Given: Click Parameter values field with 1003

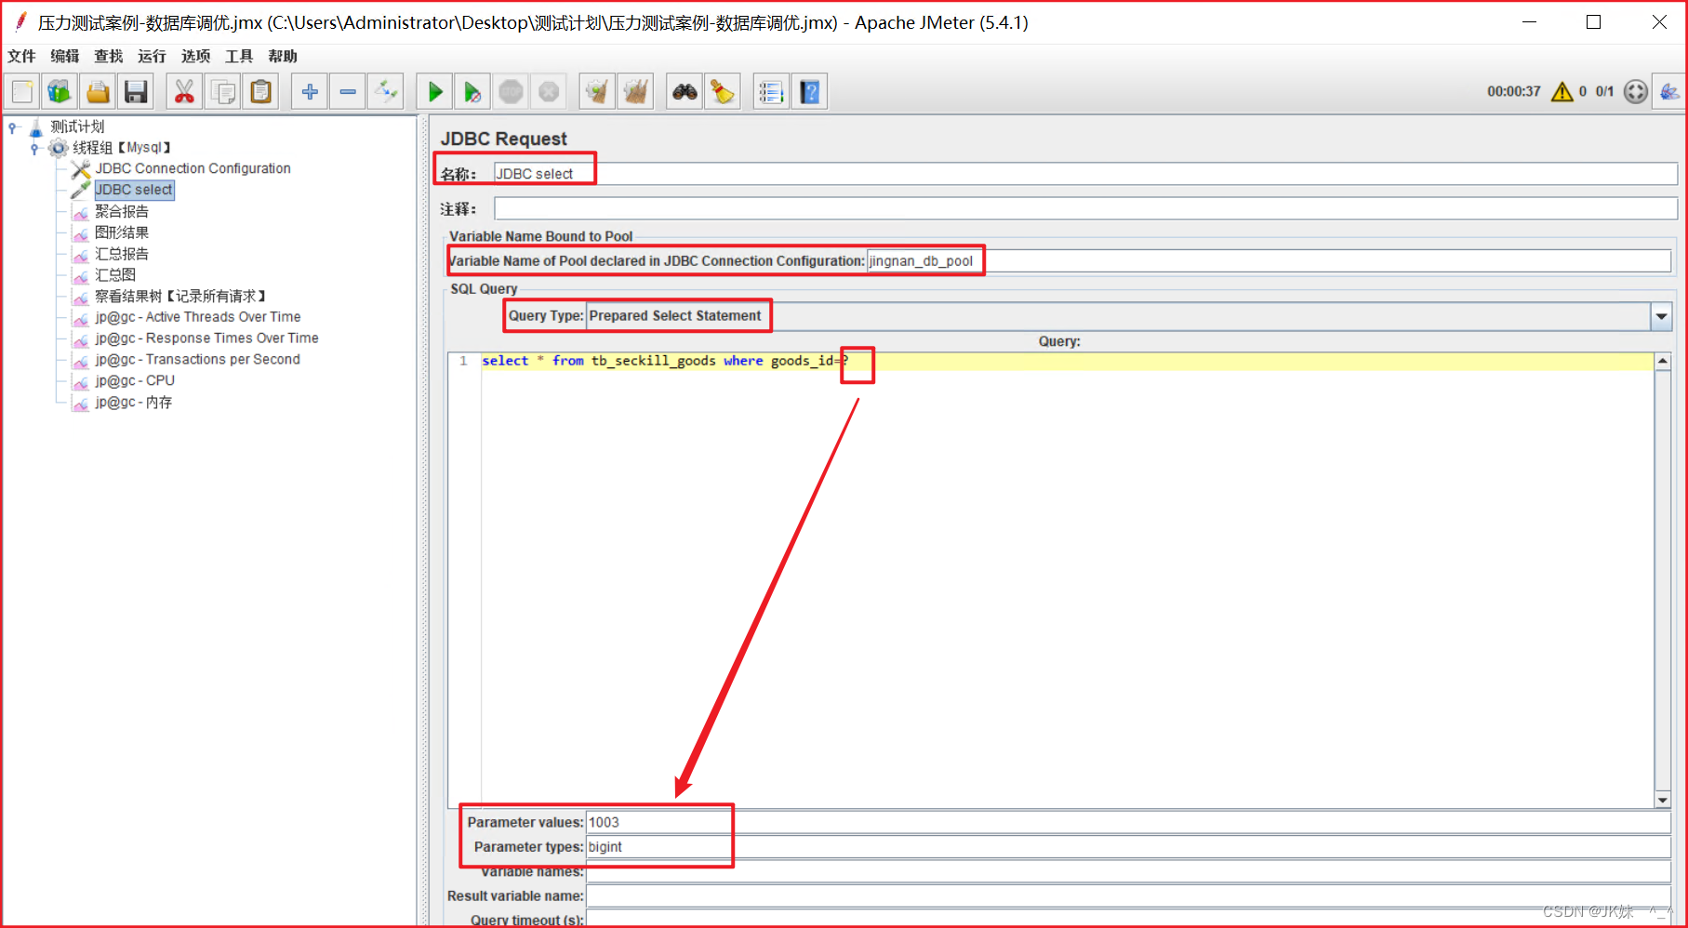Looking at the screenshot, I should (1128, 822).
